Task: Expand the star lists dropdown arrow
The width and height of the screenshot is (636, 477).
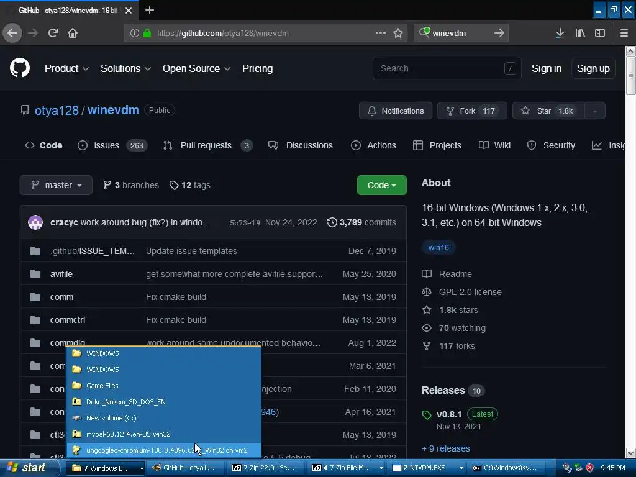Action: [x=595, y=111]
